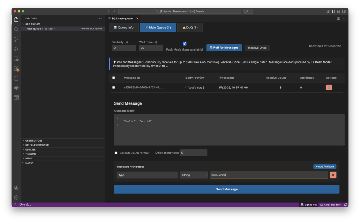Collapse the MAVEN section

pos(30,163)
